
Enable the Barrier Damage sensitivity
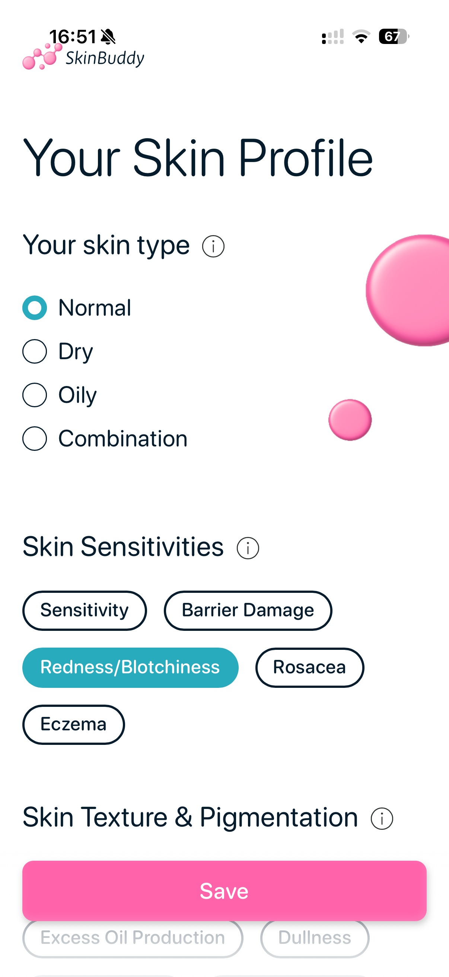pyautogui.click(x=248, y=610)
